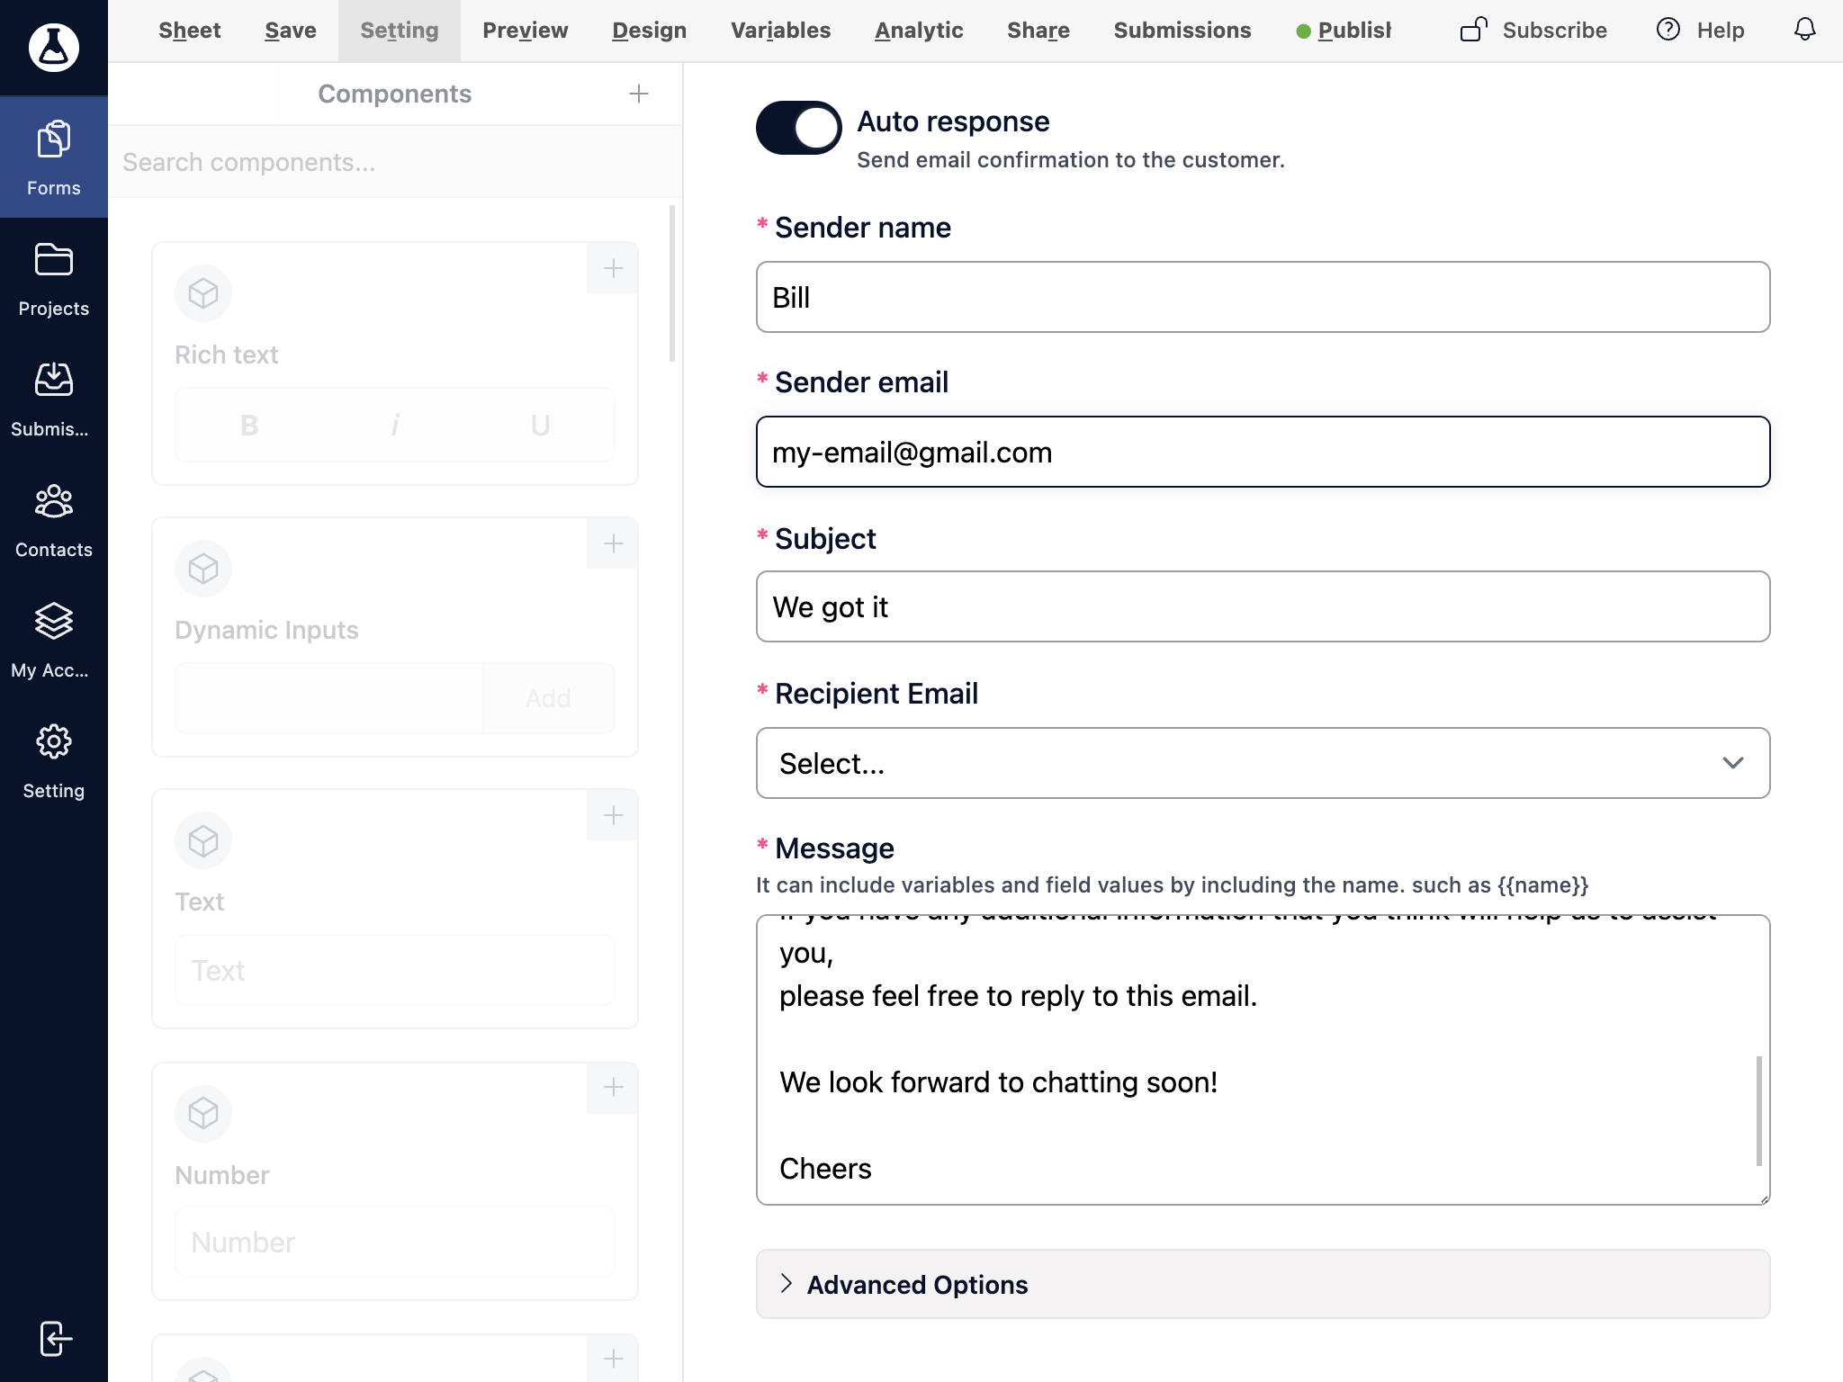The width and height of the screenshot is (1843, 1382).
Task: Open the Analytic tab
Action: (x=919, y=31)
